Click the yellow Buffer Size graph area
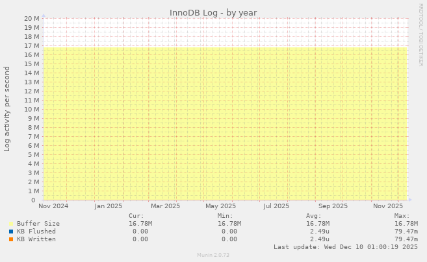Screen dimensions: 427x262 click(x=225, y=124)
